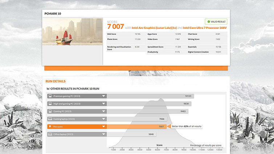
Task: Click the Premium gaming PC monitor icon
Action: click(x=50, y=96)
